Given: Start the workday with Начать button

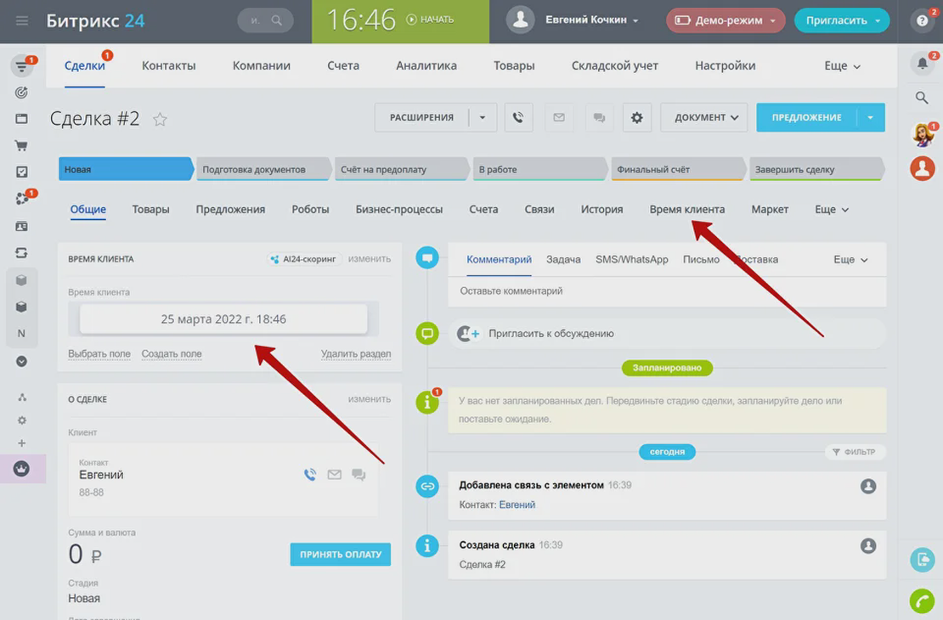Looking at the screenshot, I should click(430, 20).
